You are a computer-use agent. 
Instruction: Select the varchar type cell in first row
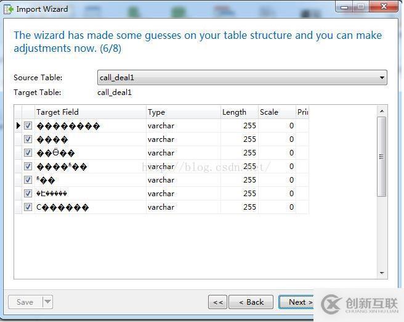183,126
